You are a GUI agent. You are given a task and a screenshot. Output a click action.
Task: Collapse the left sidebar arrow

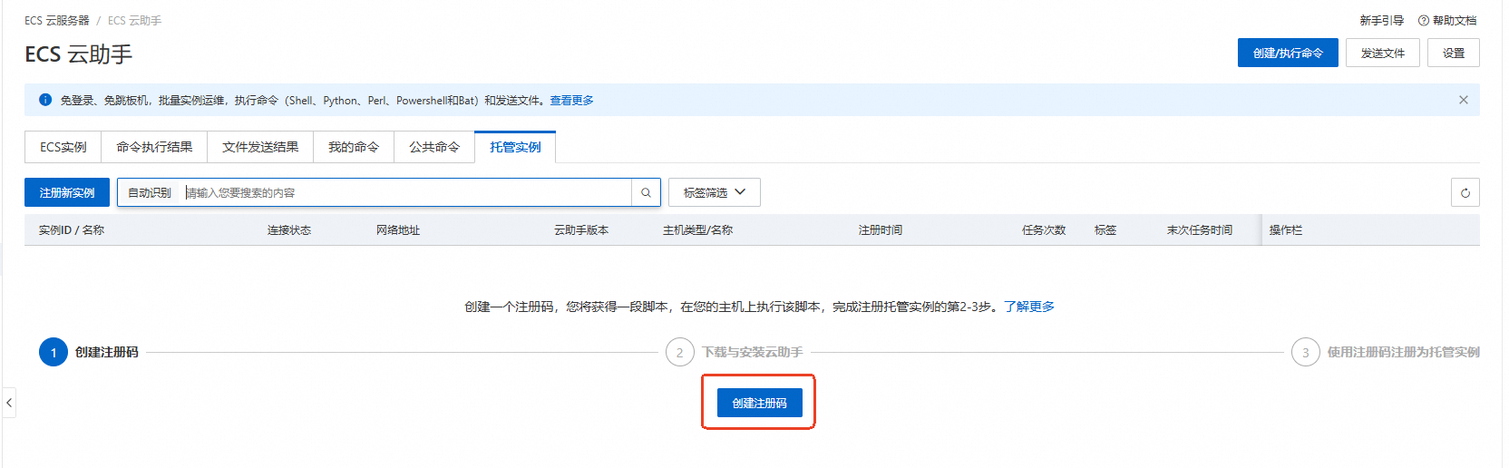pyautogui.click(x=9, y=402)
